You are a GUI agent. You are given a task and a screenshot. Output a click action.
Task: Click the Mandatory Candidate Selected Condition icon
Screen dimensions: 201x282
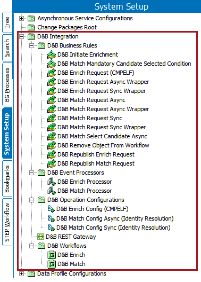(52, 64)
